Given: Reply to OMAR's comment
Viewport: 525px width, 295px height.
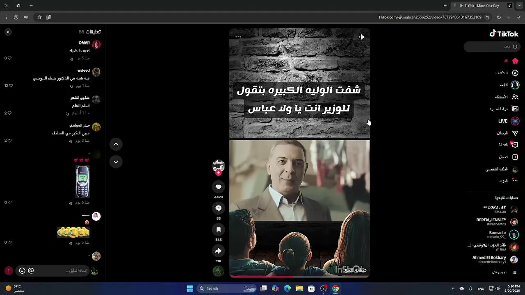Looking at the screenshot, I should [71, 59].
